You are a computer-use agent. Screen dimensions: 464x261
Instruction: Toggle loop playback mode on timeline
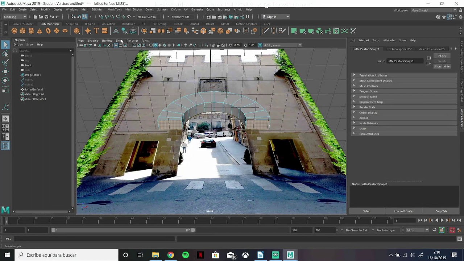[x=434, y=230]
